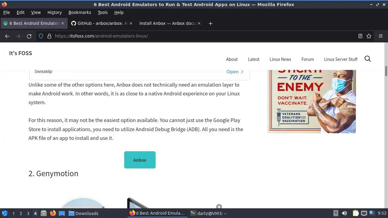Switch to workspace 3

tap(28, 213)
